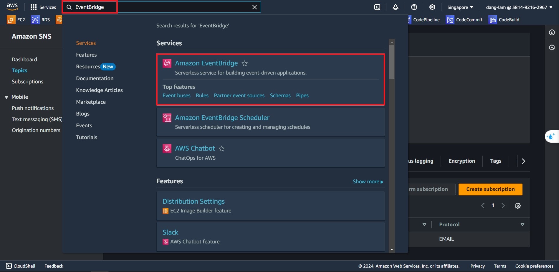The width and height of the screenshot is (559, 272).
Task: Star the AWS Chatbot service
Action: pos(222,149)
